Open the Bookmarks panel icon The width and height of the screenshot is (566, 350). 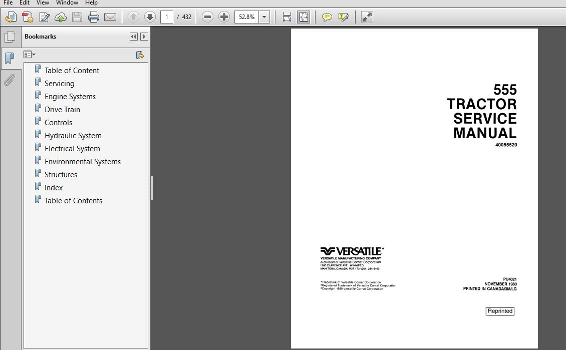click(10, 58)
